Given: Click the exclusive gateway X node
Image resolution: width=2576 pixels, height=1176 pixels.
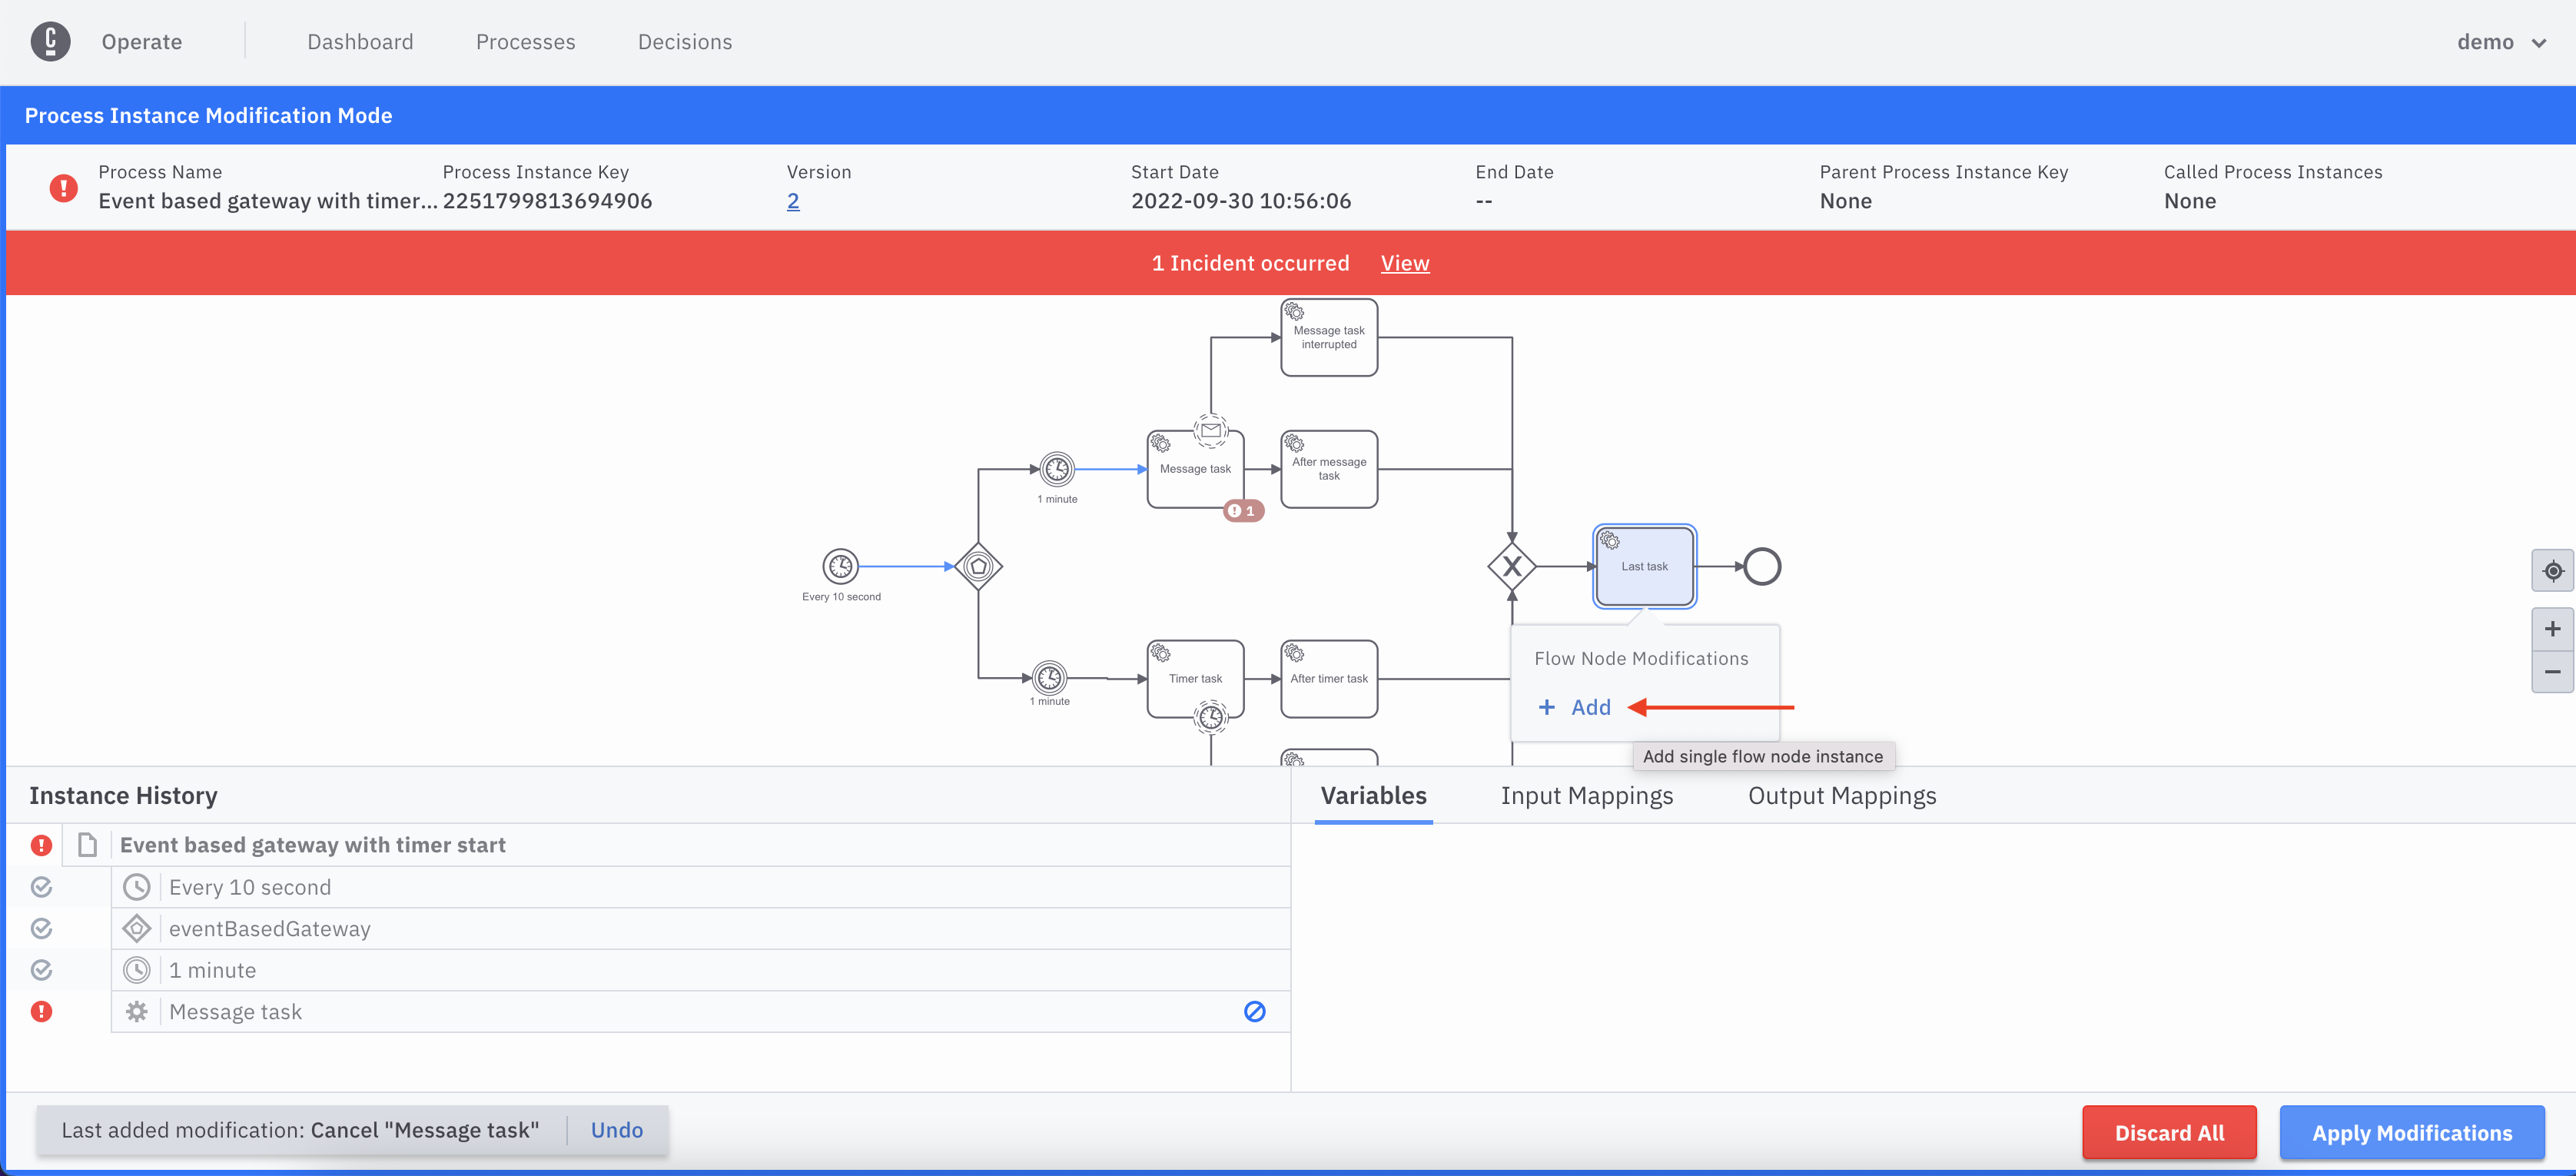Looking at the screenshot, I should tap(1511, 567).
